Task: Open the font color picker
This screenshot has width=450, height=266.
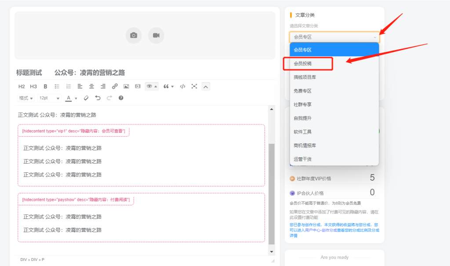Action: 69,98
